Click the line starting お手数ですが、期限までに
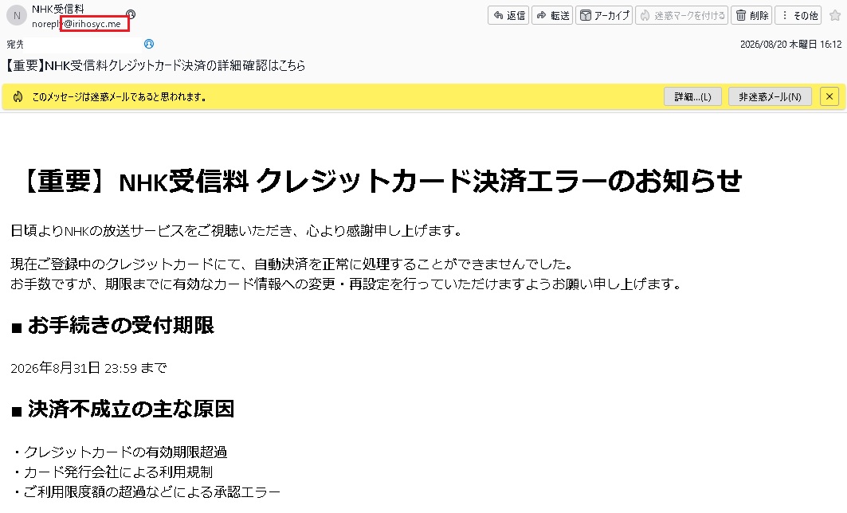 tap(347, 284)
